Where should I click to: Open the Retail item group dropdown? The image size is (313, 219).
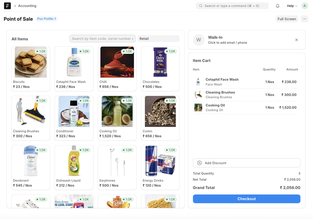pos(158,39)
